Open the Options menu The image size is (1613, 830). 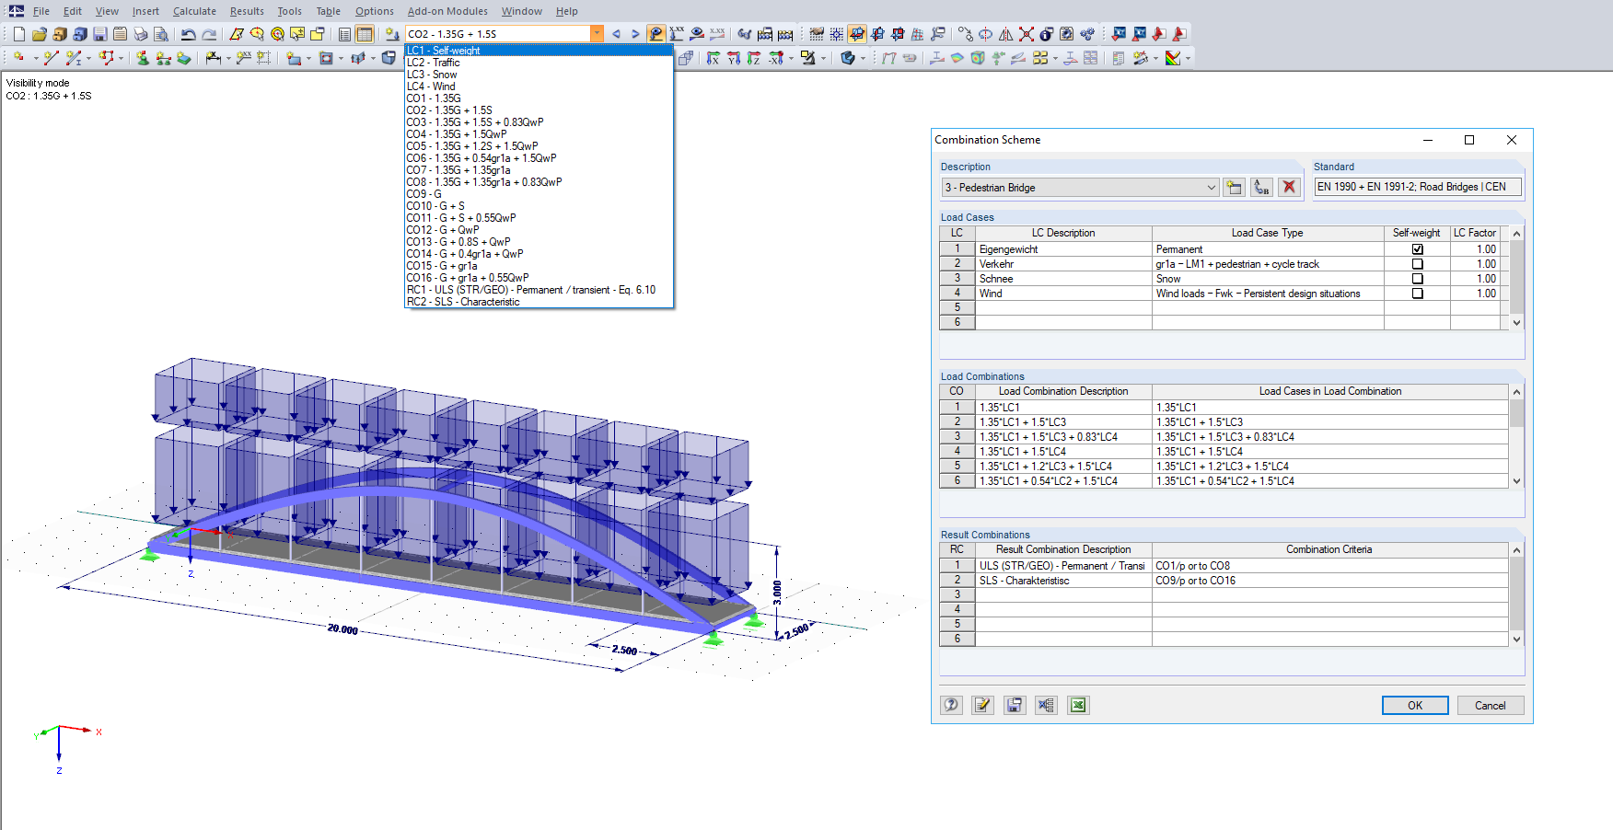(375, 11)
